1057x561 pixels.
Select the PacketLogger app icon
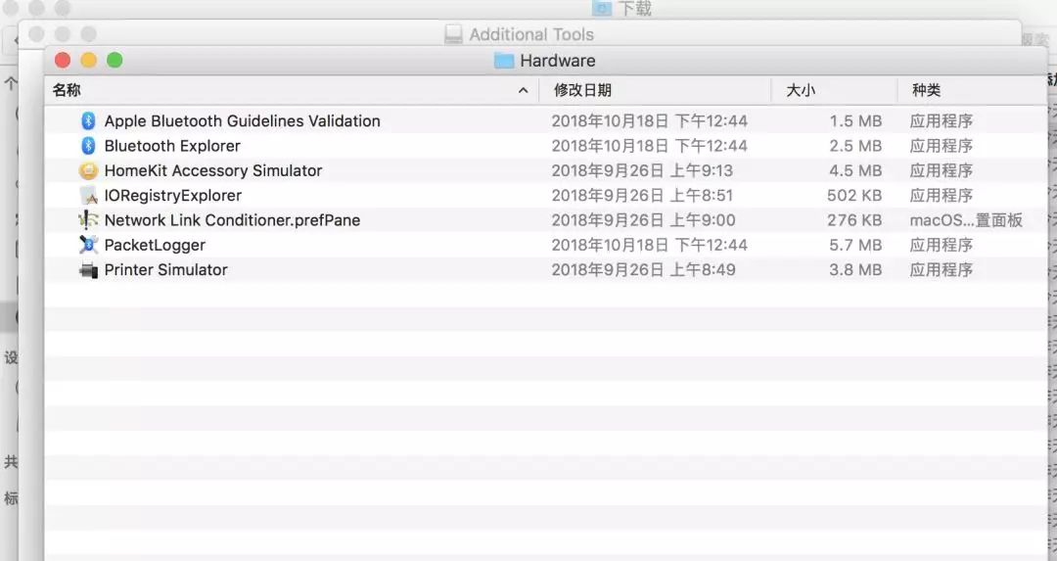(88, 245)
